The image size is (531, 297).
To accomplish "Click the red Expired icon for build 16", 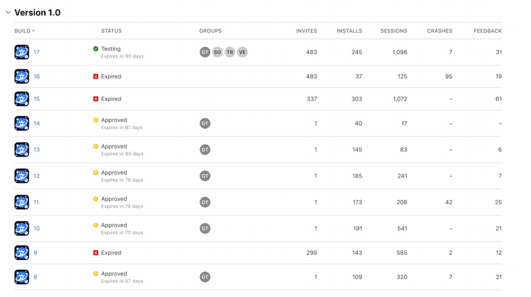I will [x=96, y=76].
